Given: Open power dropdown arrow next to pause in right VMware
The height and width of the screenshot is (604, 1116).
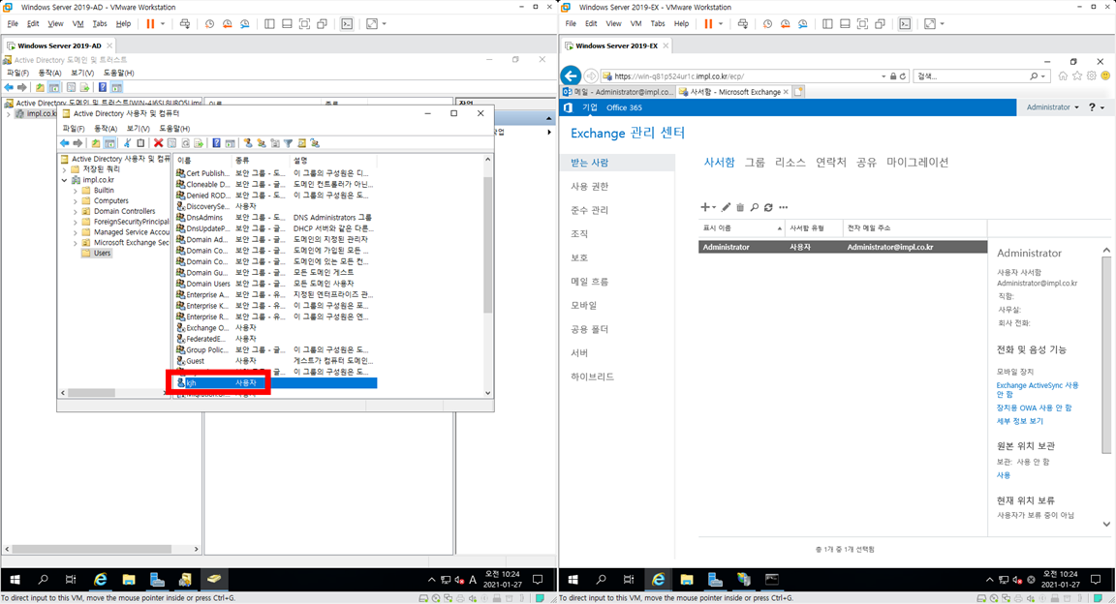Looking at the screenshot, I should point(721,23).
